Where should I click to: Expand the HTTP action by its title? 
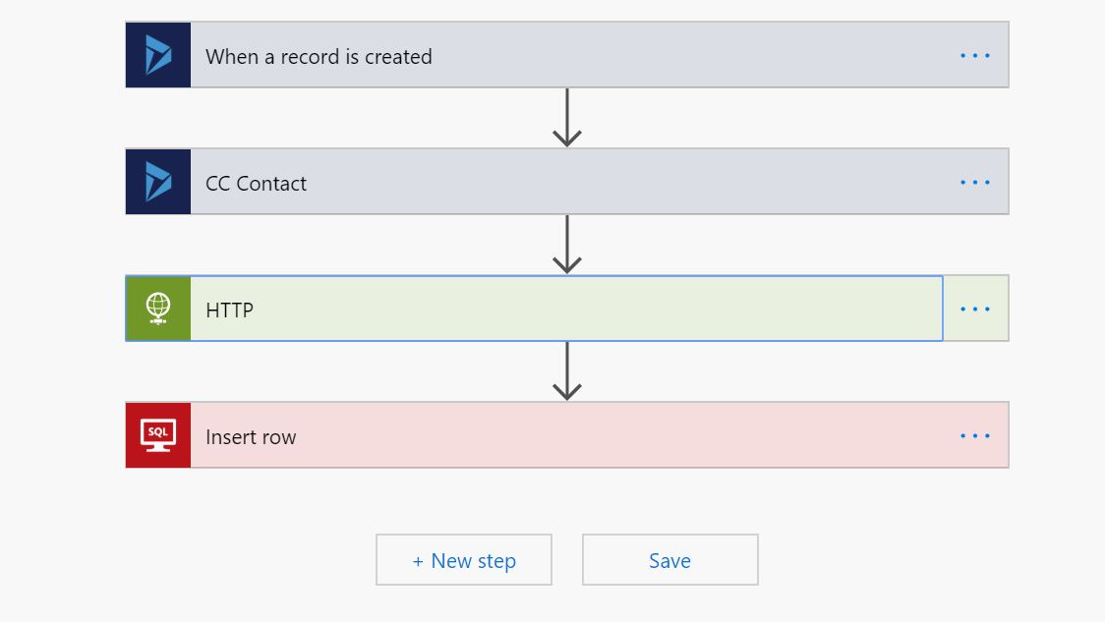229,311
